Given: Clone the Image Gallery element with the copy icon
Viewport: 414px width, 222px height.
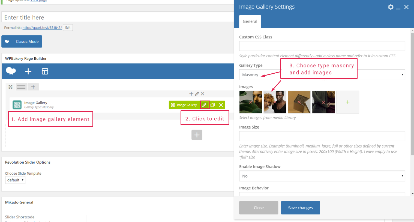Looking at the screenshot, I should click(213, 105).
